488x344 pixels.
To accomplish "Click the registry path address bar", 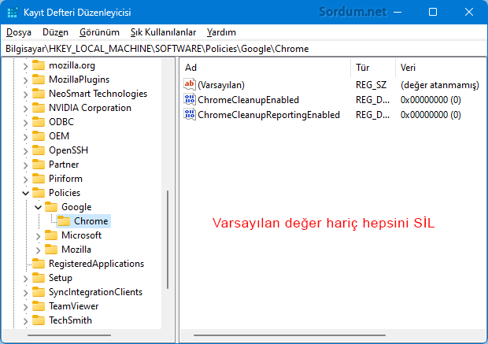I will point(244,49).
